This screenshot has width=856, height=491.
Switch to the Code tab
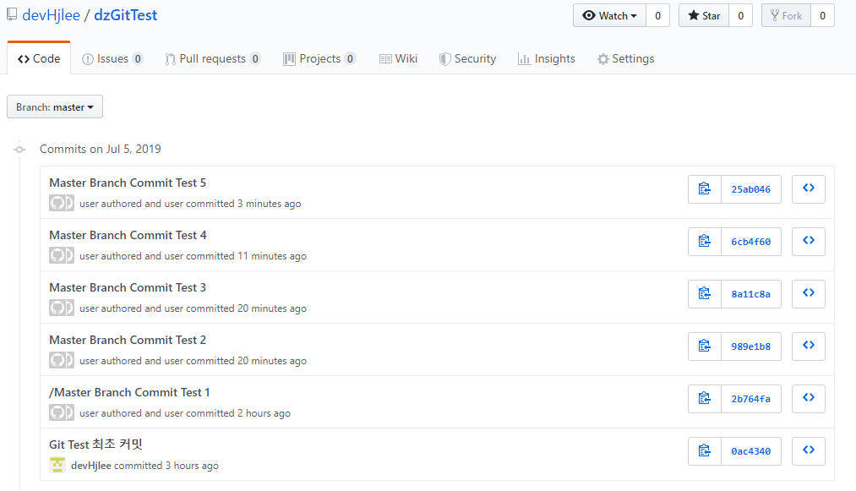39,58
